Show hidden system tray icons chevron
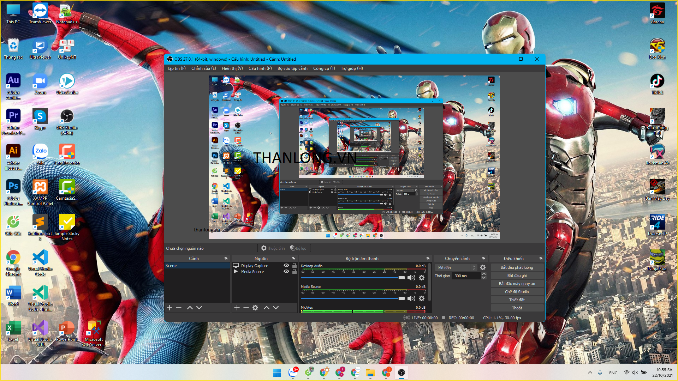 [x=590, y=373]
